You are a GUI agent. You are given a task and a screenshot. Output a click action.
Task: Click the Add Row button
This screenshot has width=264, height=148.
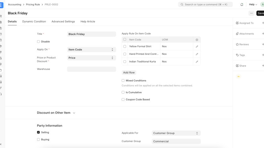[x=129, y=73]
